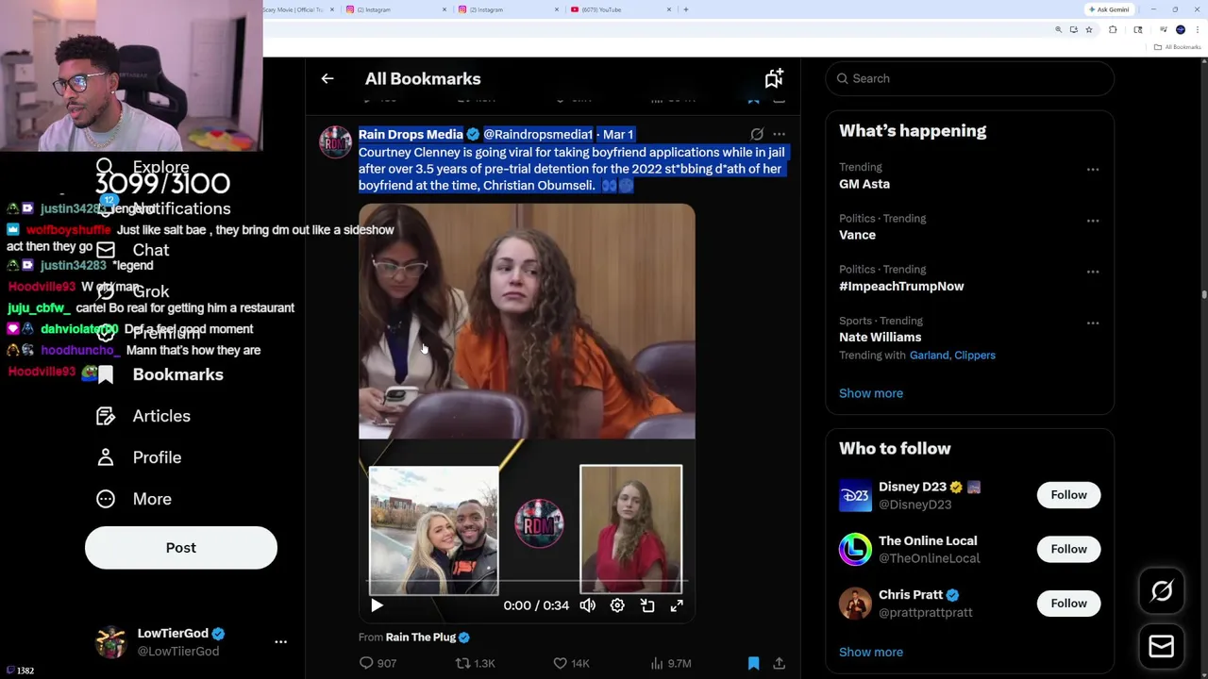Open the browser extensions puzzle icon
Image resolution: width=1208 pixels, height=679 pixels.
[1113, 30]
